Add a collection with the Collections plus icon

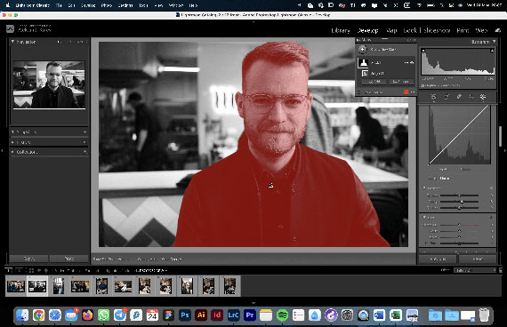(x=84, y=152)
